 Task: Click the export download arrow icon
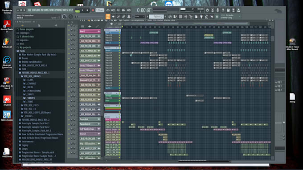click(x=239, y=10)
